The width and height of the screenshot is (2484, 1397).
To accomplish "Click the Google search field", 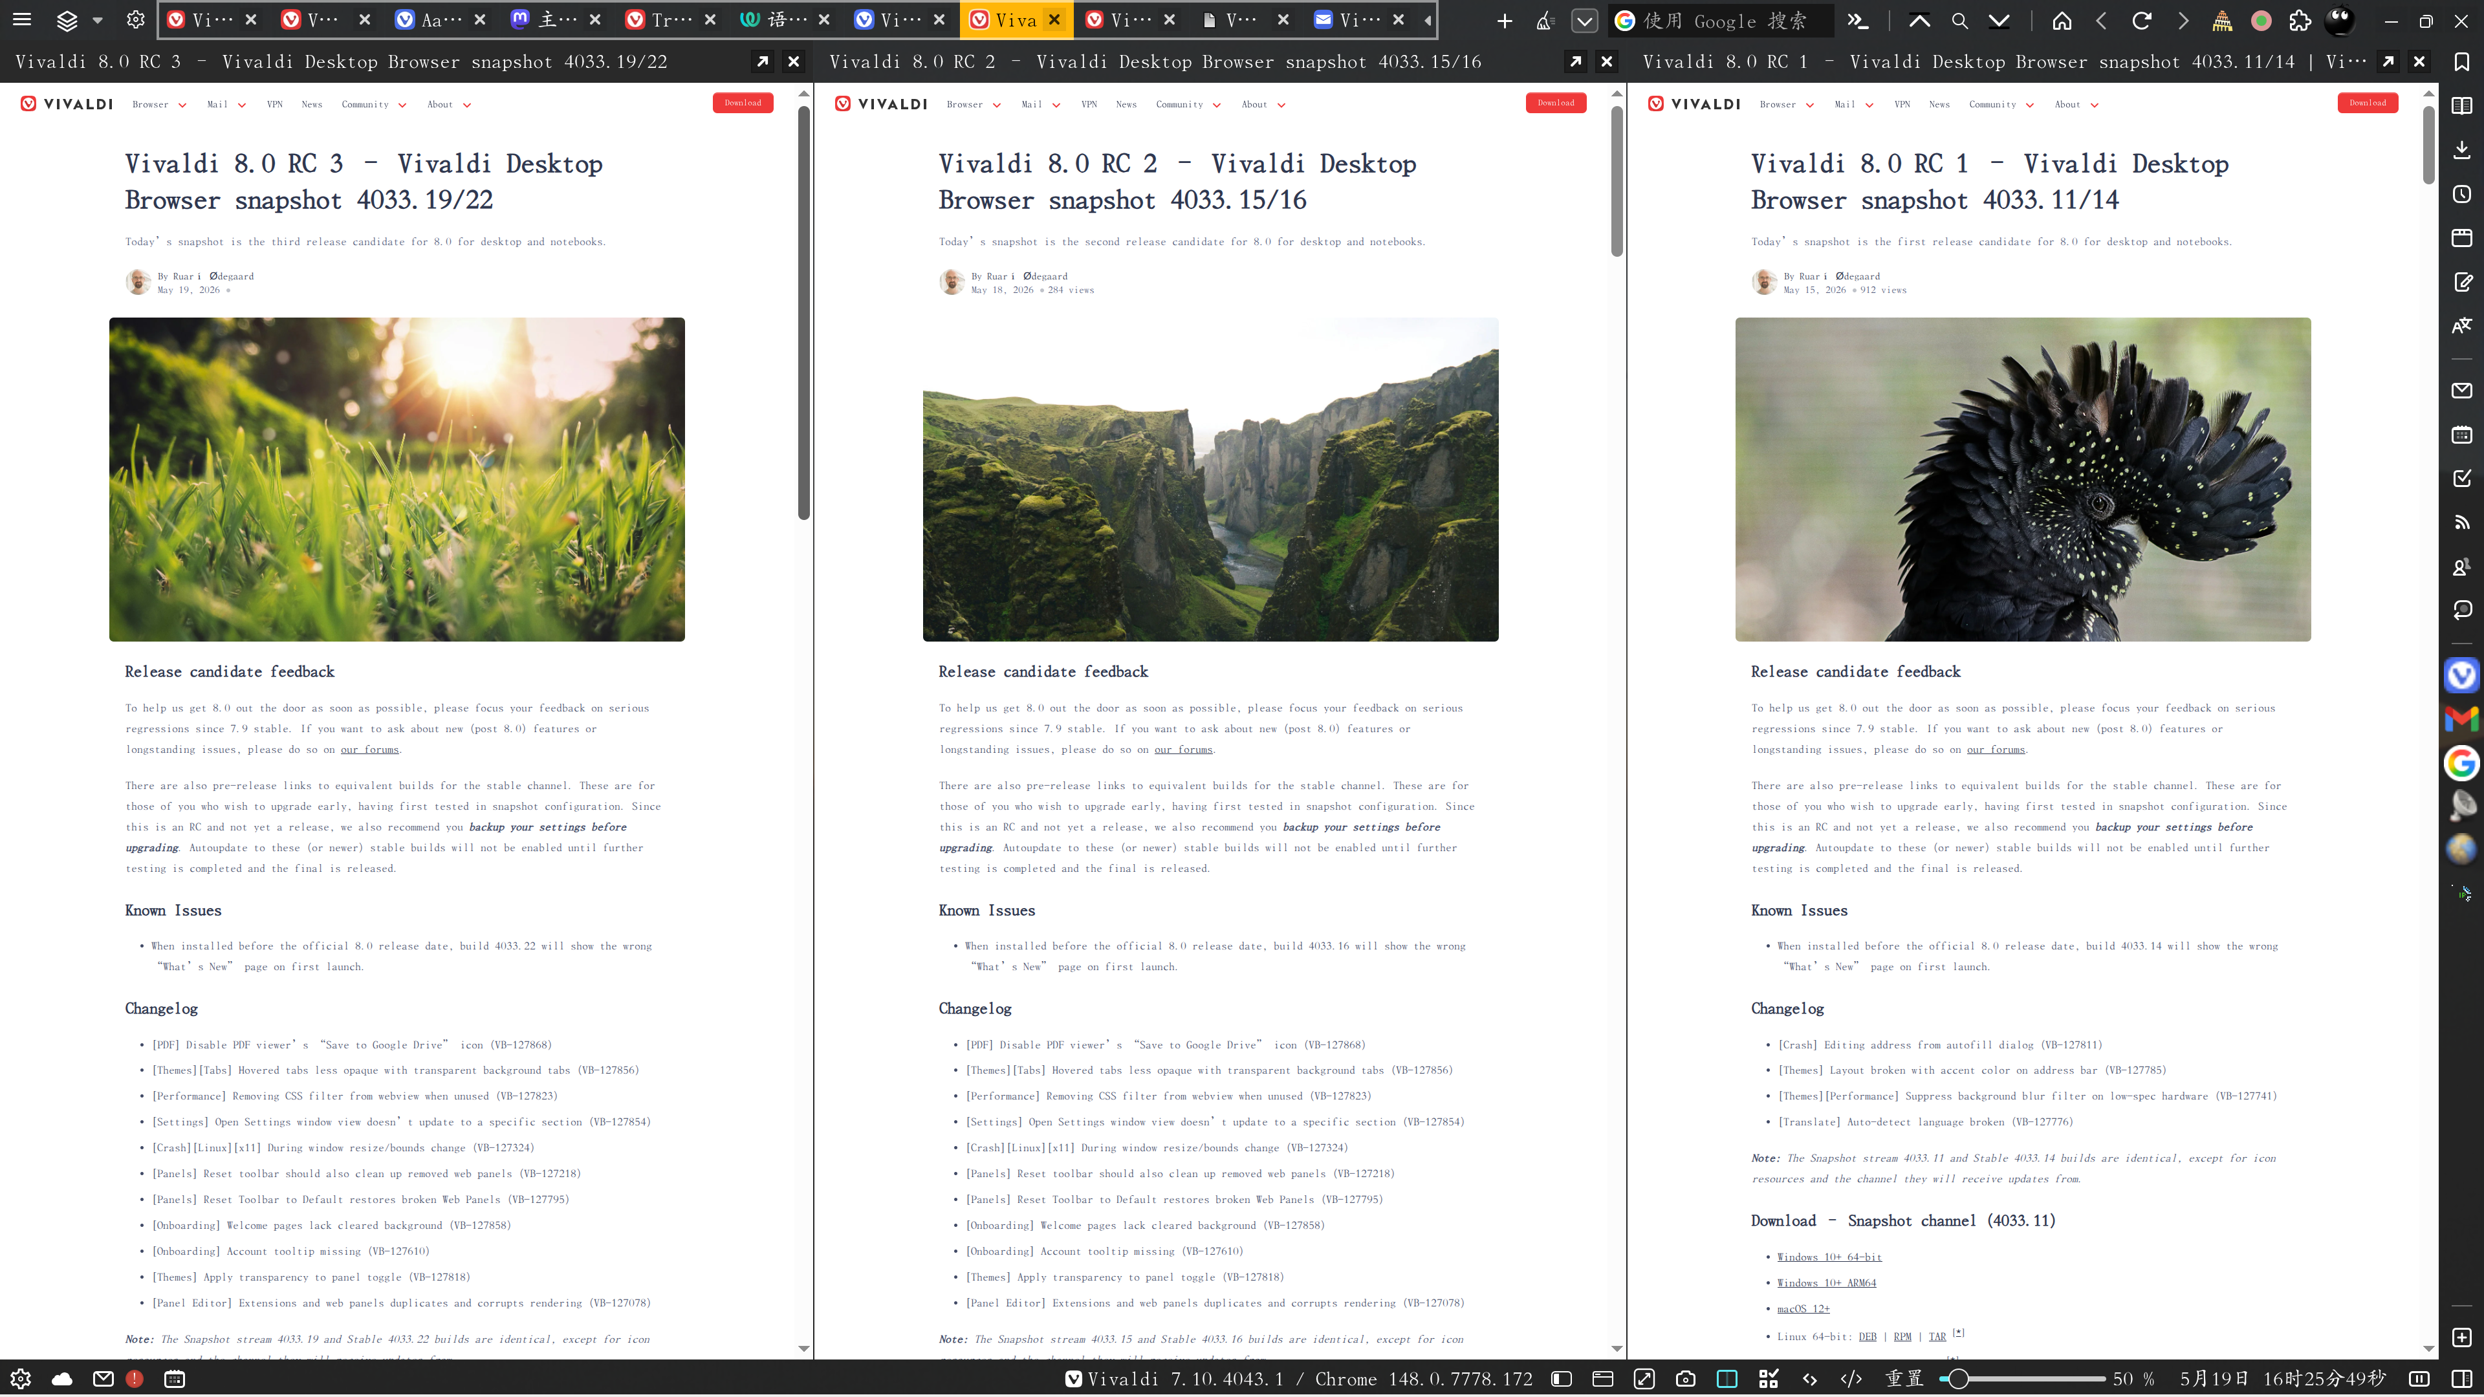I will [x=1721, y=20].
